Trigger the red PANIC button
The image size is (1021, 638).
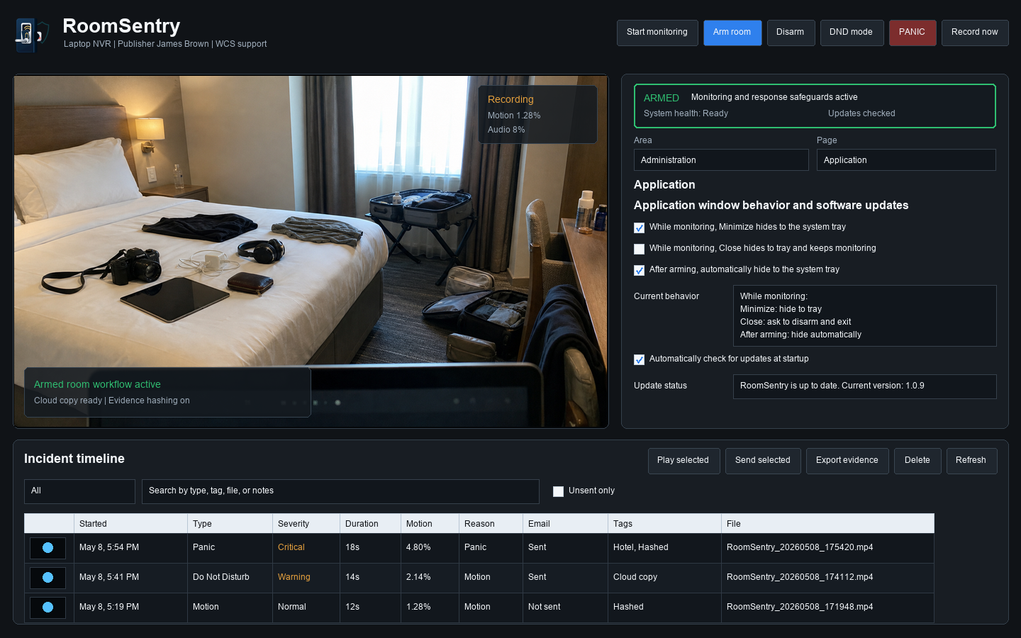[913, 33]
